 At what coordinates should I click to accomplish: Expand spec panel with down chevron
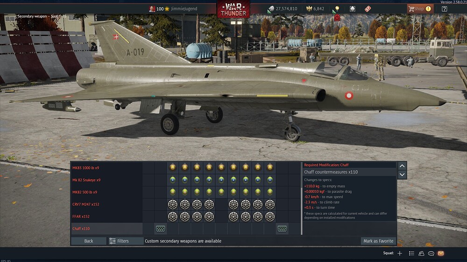coord(402,174)
